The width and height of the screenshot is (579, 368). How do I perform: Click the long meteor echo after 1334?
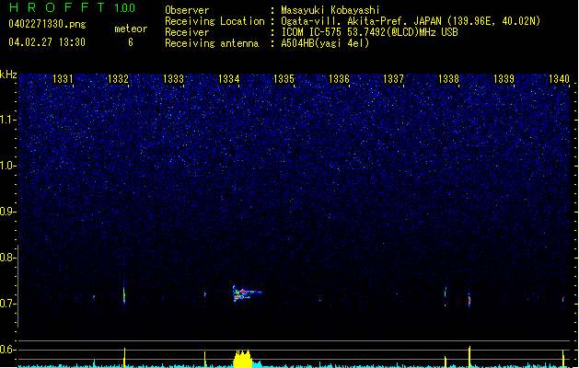click(x=247, y=293)
